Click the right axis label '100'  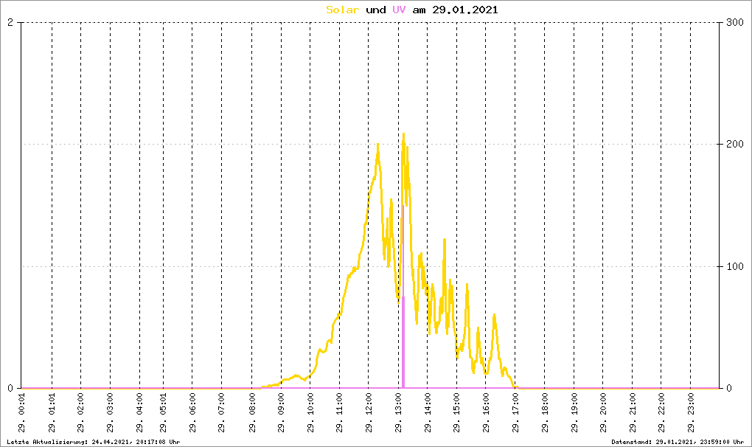pos(735,266)
